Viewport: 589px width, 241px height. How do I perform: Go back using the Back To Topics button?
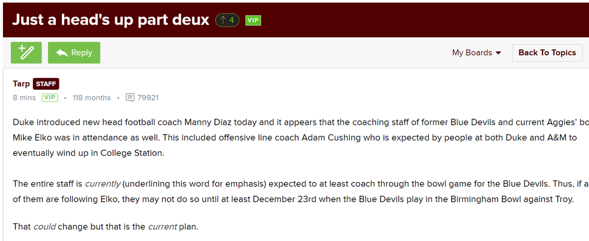pyautogui.click(x=547, y=52)
